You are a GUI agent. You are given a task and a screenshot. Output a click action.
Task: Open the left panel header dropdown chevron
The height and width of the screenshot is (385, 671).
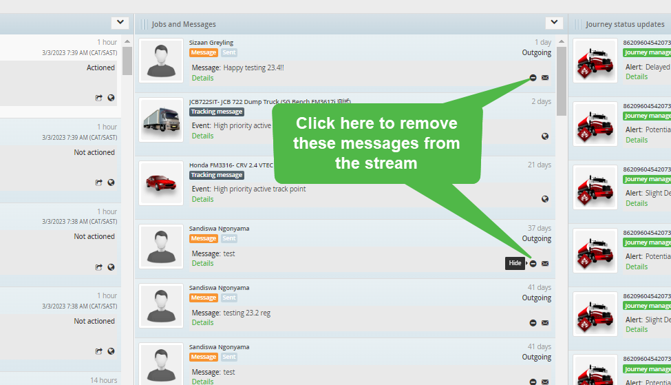[x=120, y=23]
